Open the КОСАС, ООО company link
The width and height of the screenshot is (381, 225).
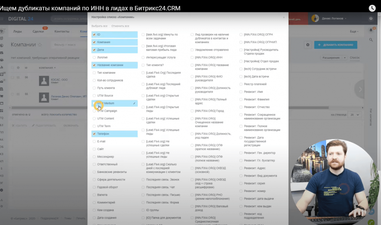(59, 80)
